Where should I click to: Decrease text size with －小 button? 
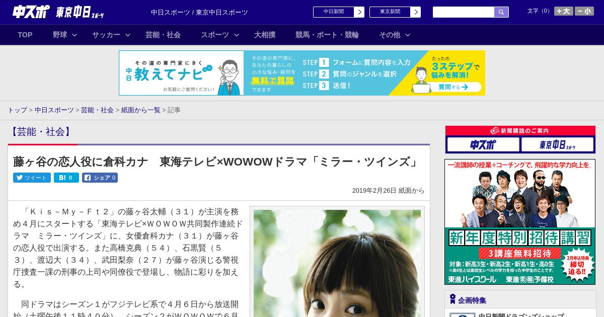tap(584, 11)
